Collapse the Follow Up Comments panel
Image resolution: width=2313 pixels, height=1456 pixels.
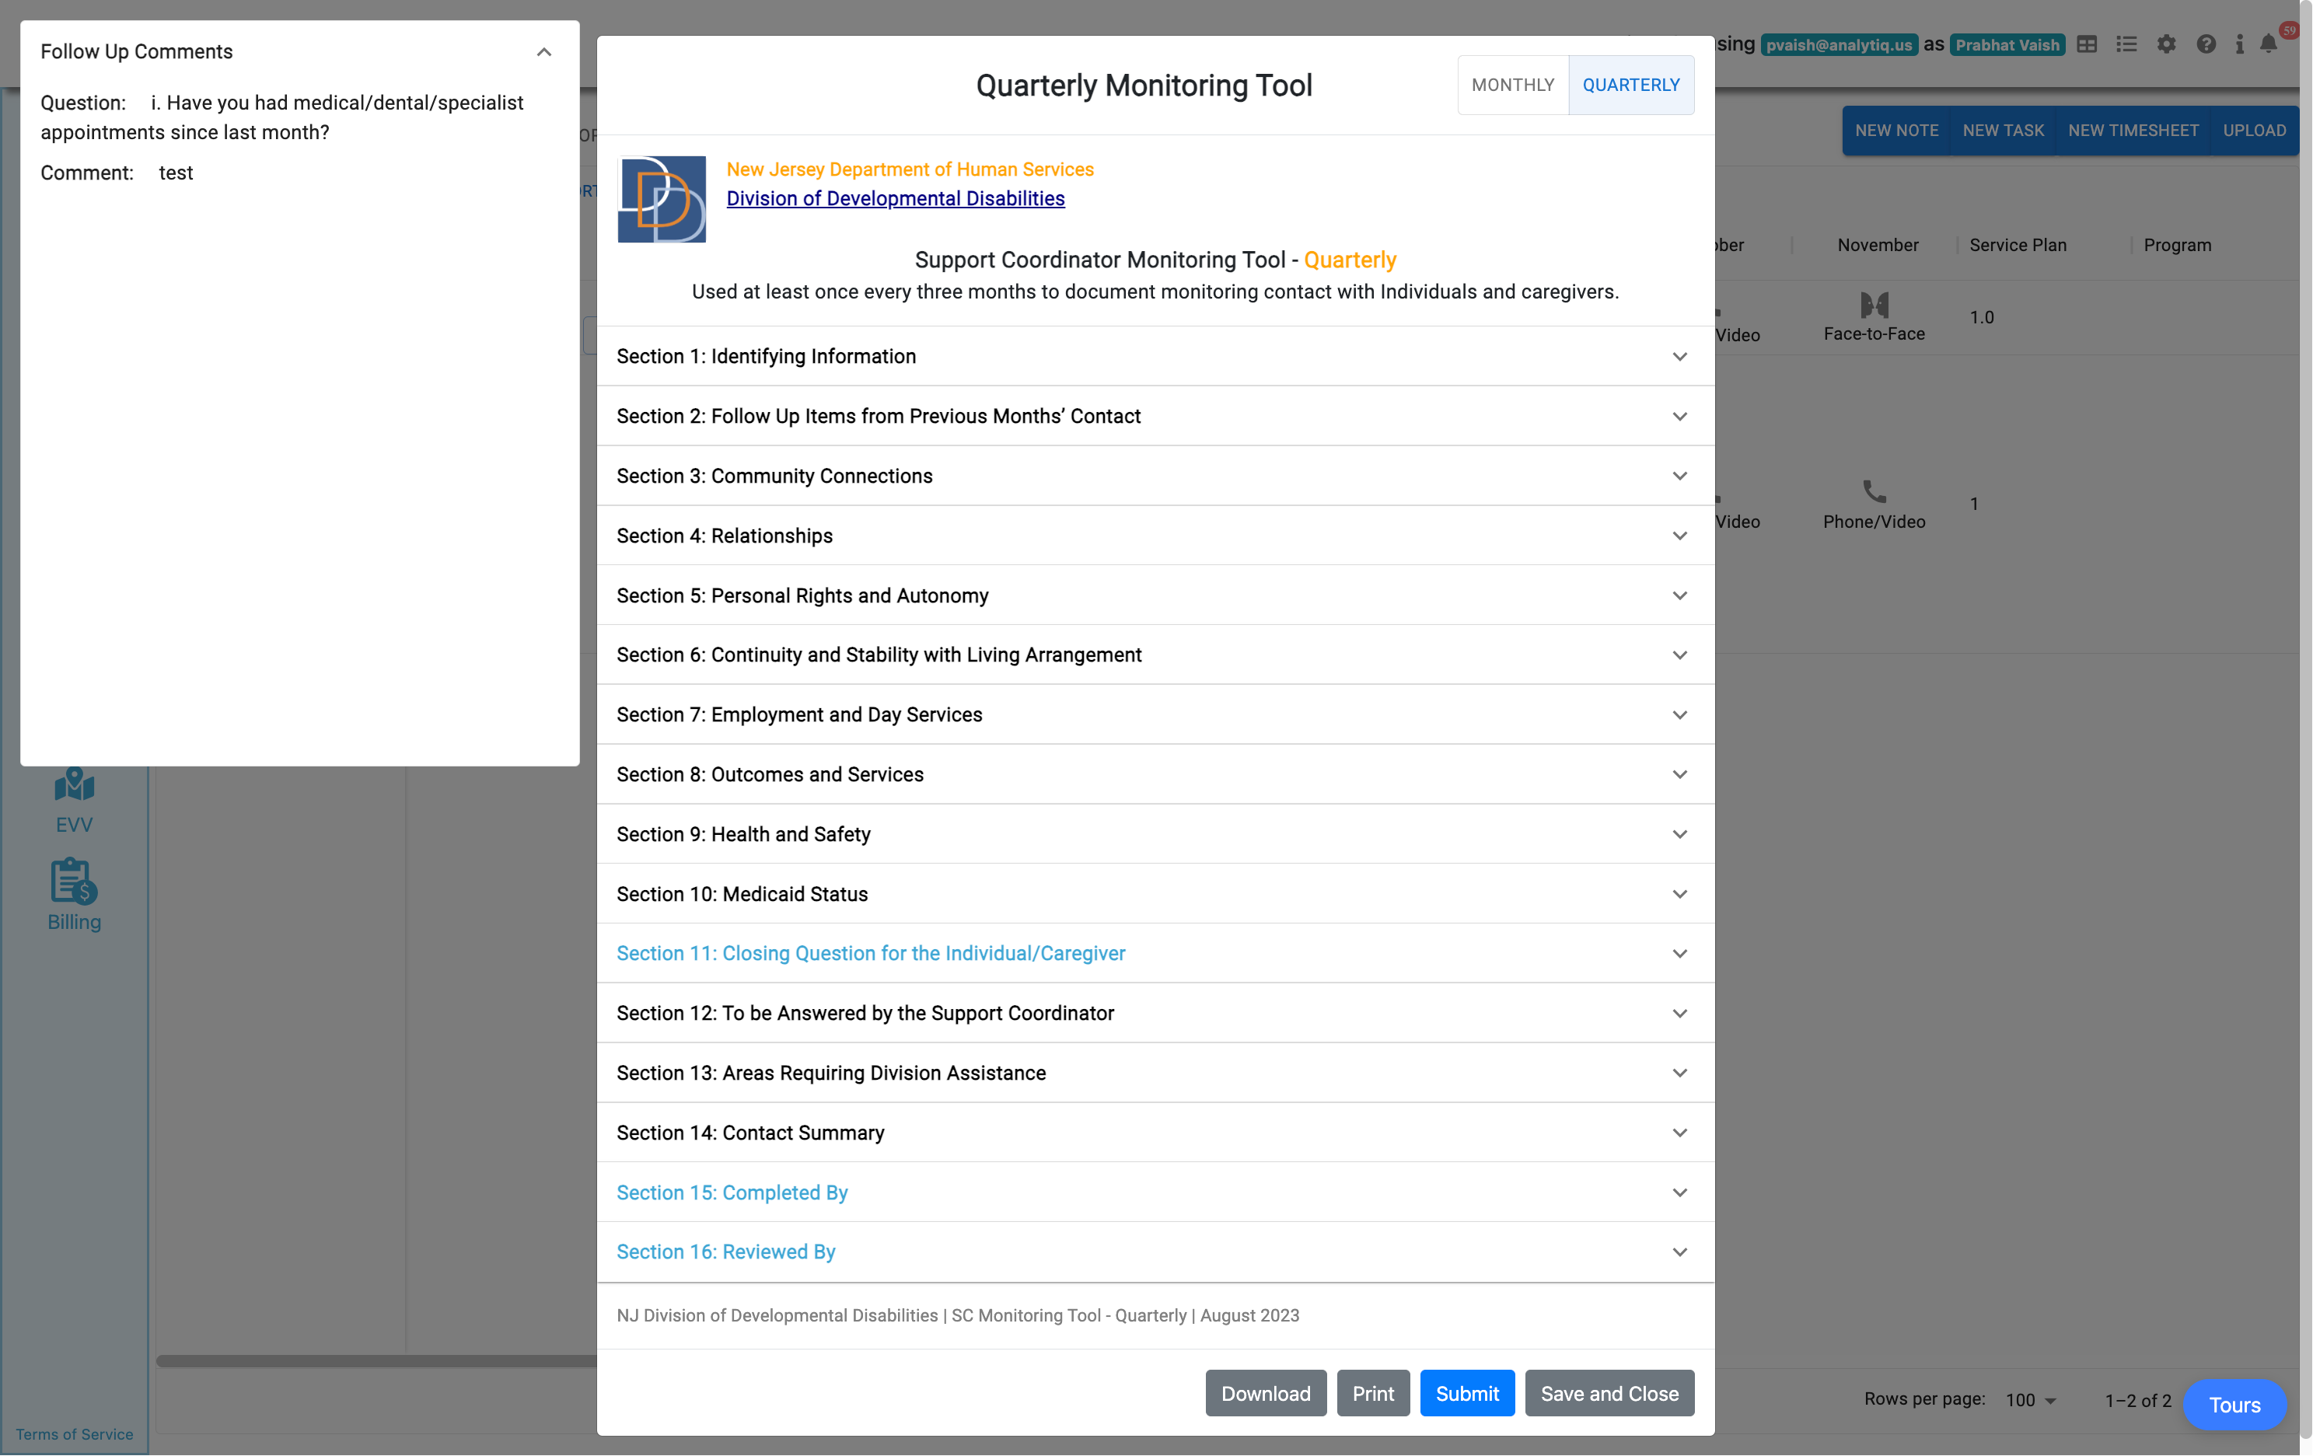coord(543,52)
